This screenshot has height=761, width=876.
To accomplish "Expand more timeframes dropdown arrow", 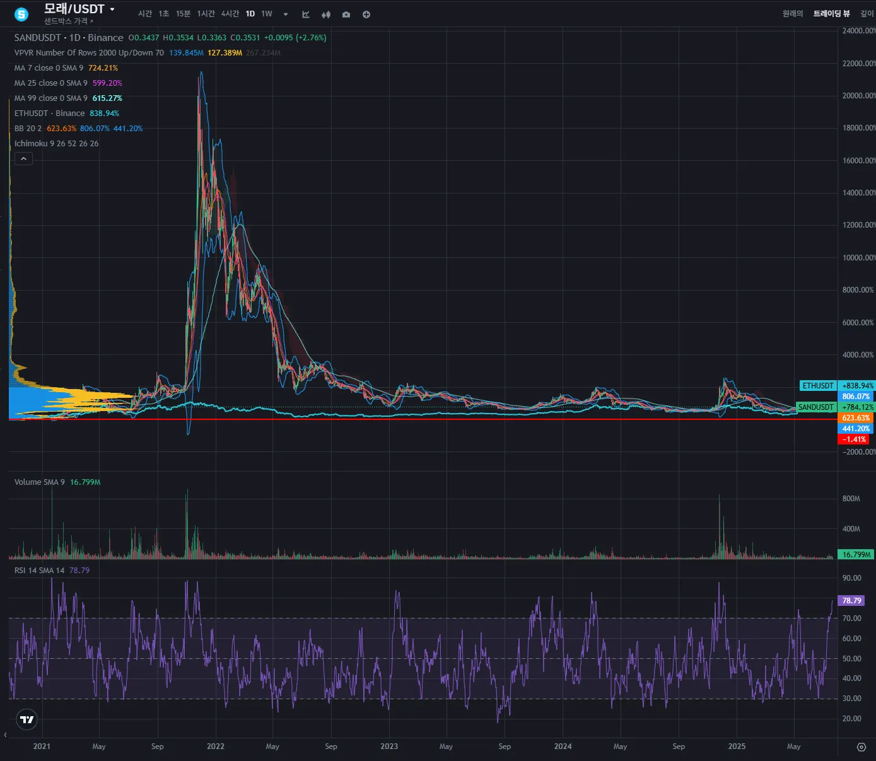I will point(286,15).
